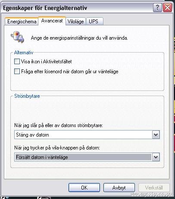175x199 pixels.
Task: Expand the vila-knappen action dropdown arrow
Action: tap(156, 157)
